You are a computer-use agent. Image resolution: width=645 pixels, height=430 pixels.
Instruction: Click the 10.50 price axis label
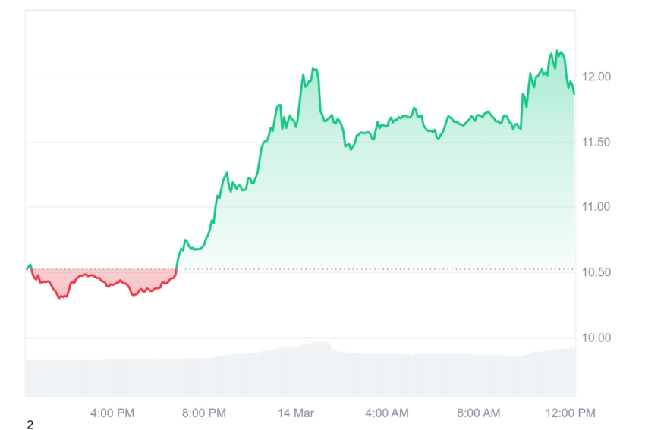click(596, 272)
